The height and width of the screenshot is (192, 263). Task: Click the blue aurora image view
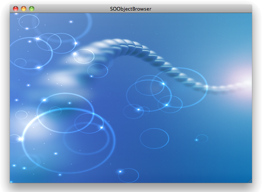(131, 98)
